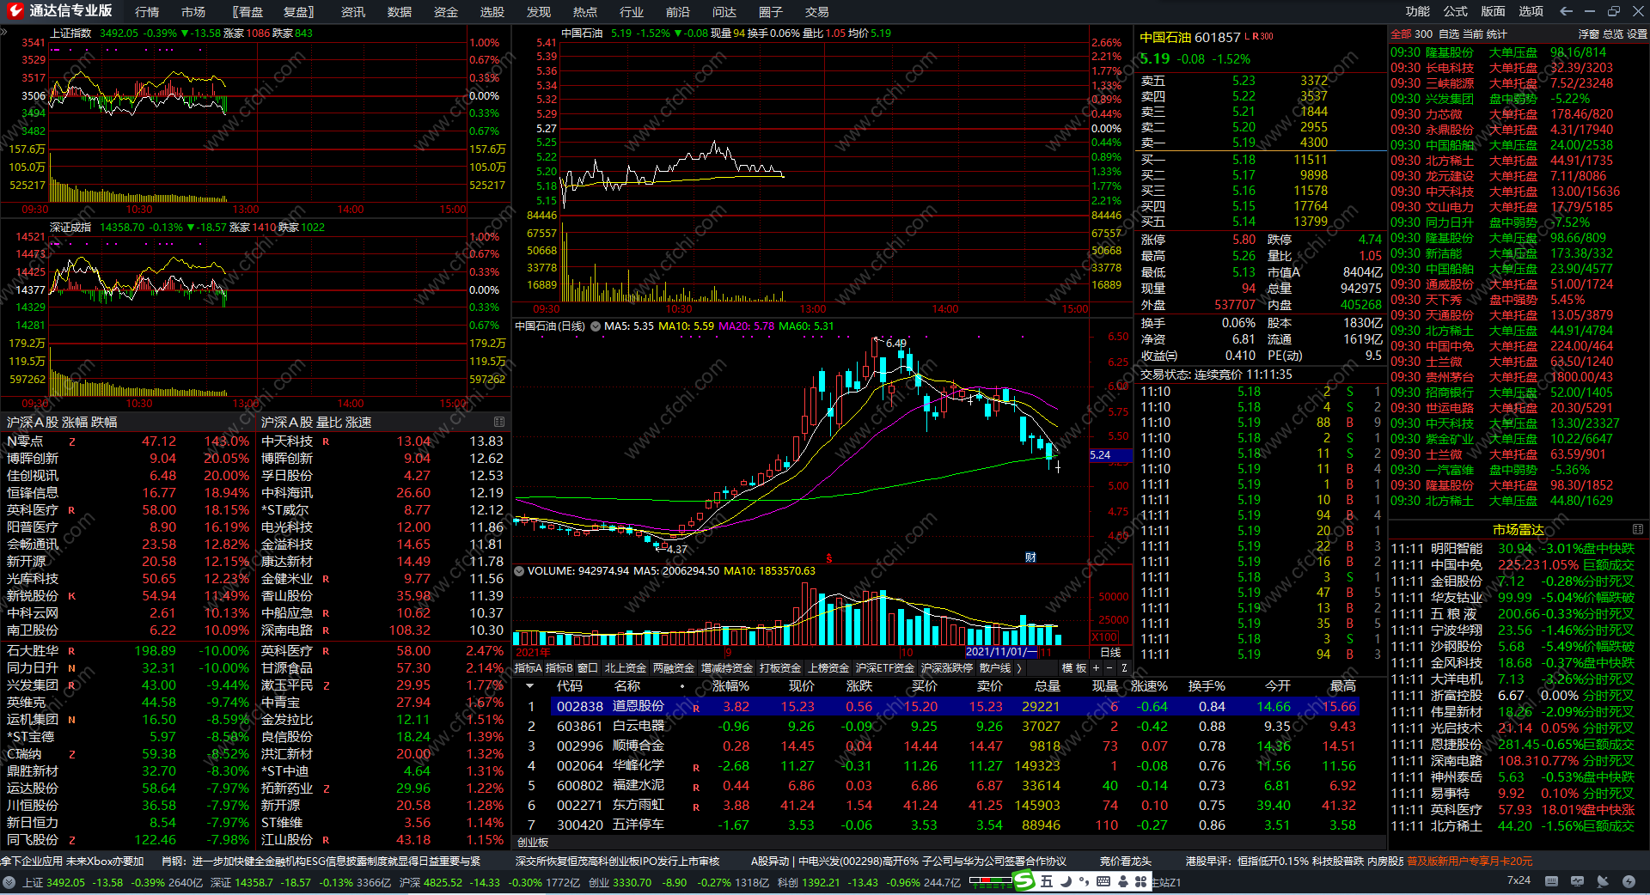Open the 窗口 dropdown on indicator bar
This screenshot has height=895, width=1650.
(588, 667)
